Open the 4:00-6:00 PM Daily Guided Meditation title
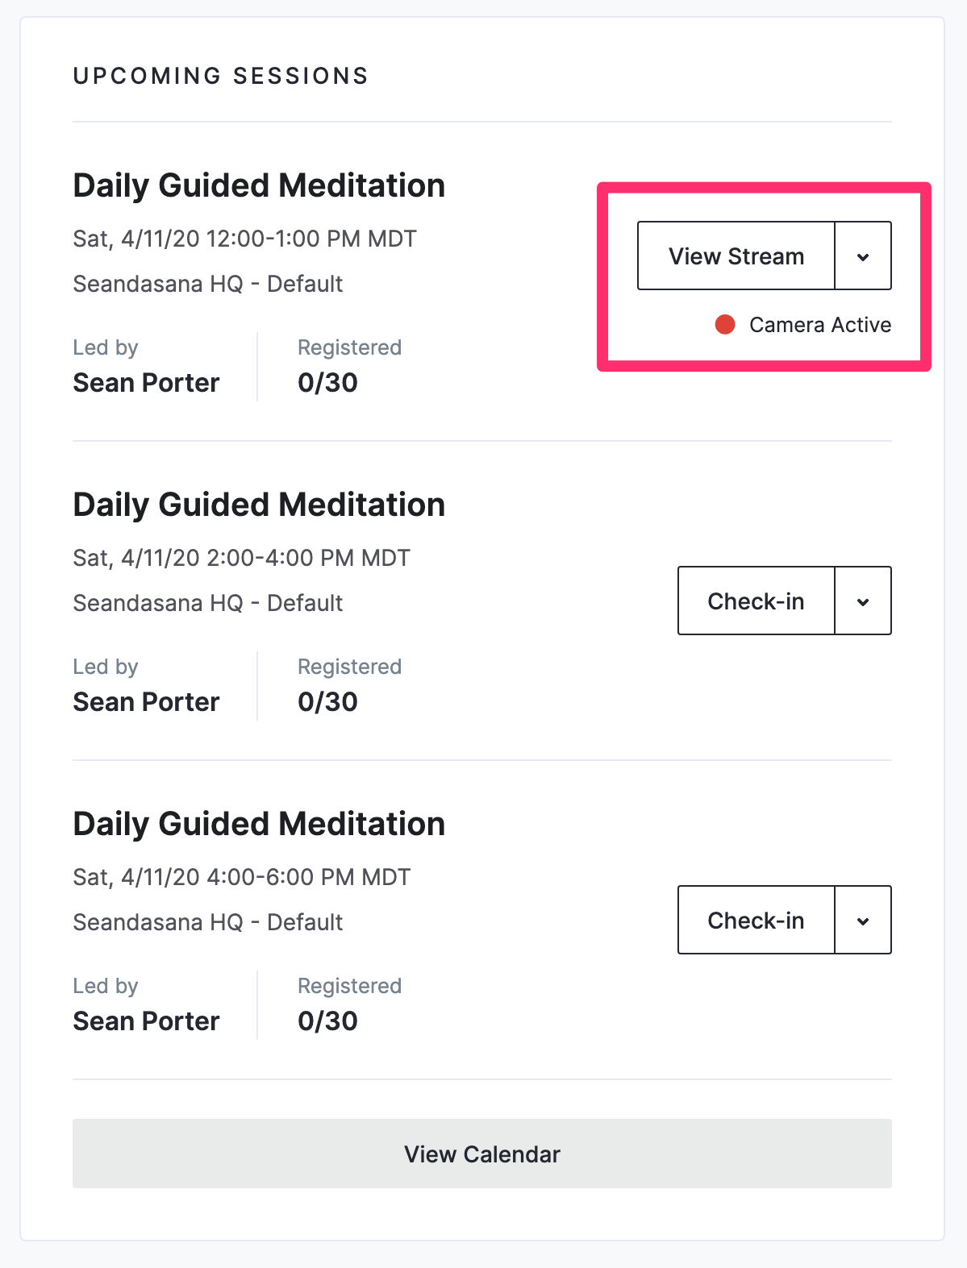 click(x=259, y=824)
